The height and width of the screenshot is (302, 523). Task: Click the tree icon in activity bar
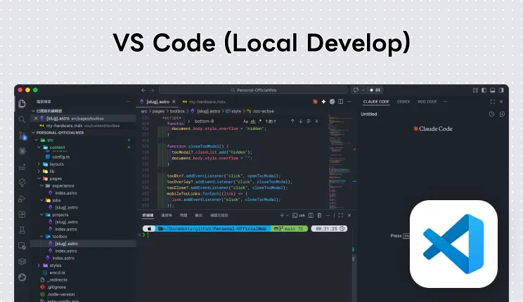(x=22, y=183)
